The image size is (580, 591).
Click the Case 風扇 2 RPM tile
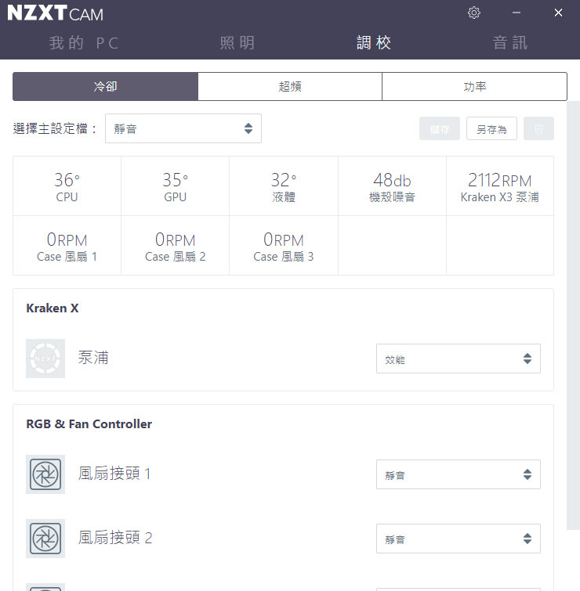[175, 246]
